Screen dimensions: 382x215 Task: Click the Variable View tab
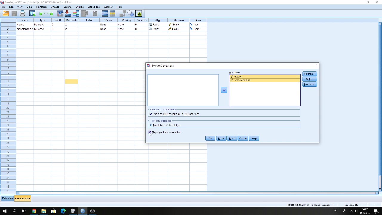pyautogui.click(x=23, y=199)
